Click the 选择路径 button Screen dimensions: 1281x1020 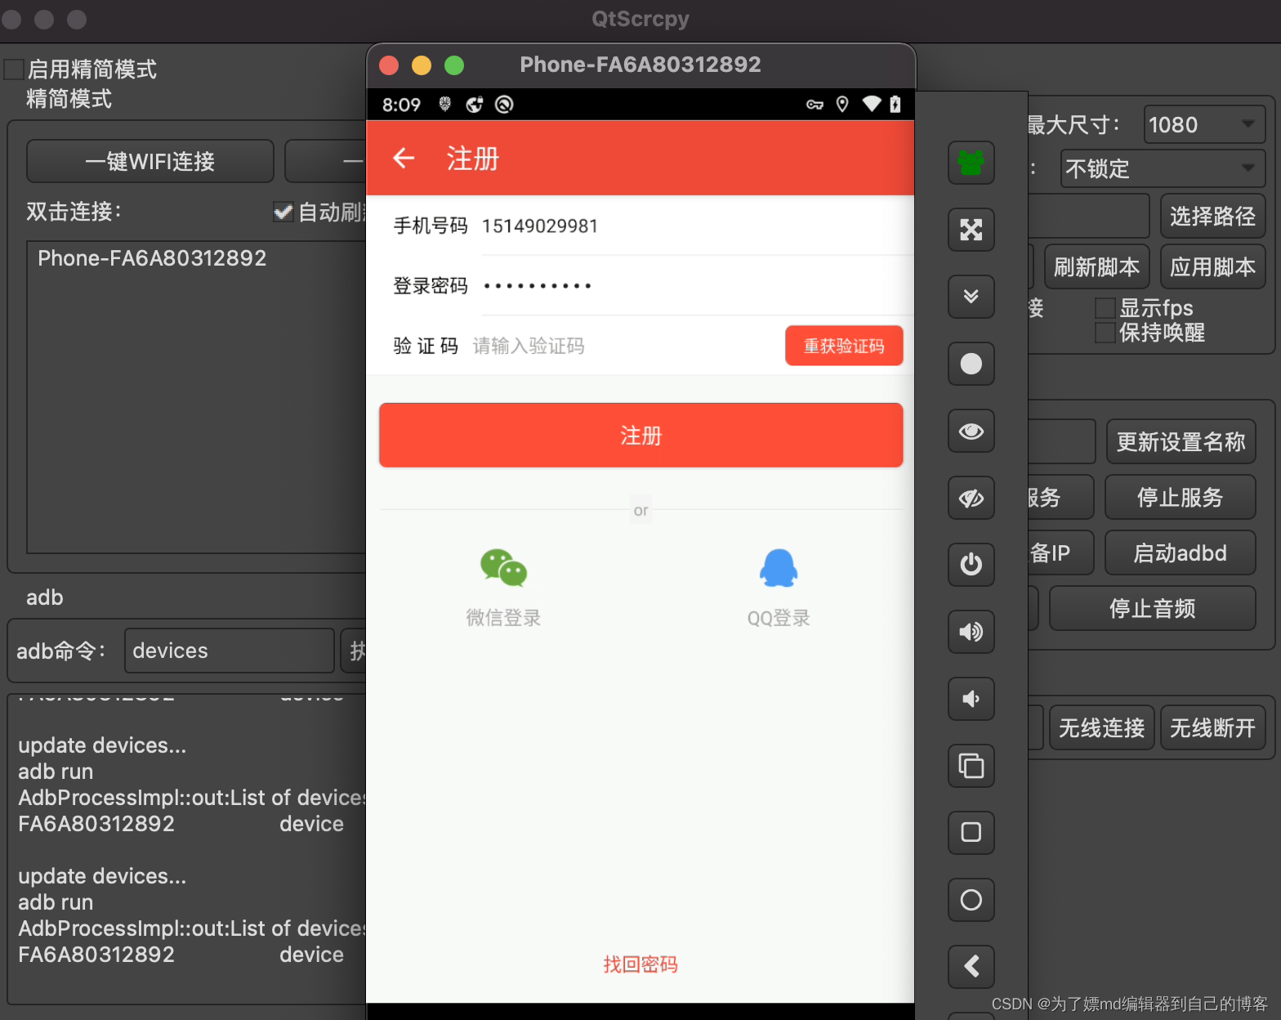click(1212, 216)
